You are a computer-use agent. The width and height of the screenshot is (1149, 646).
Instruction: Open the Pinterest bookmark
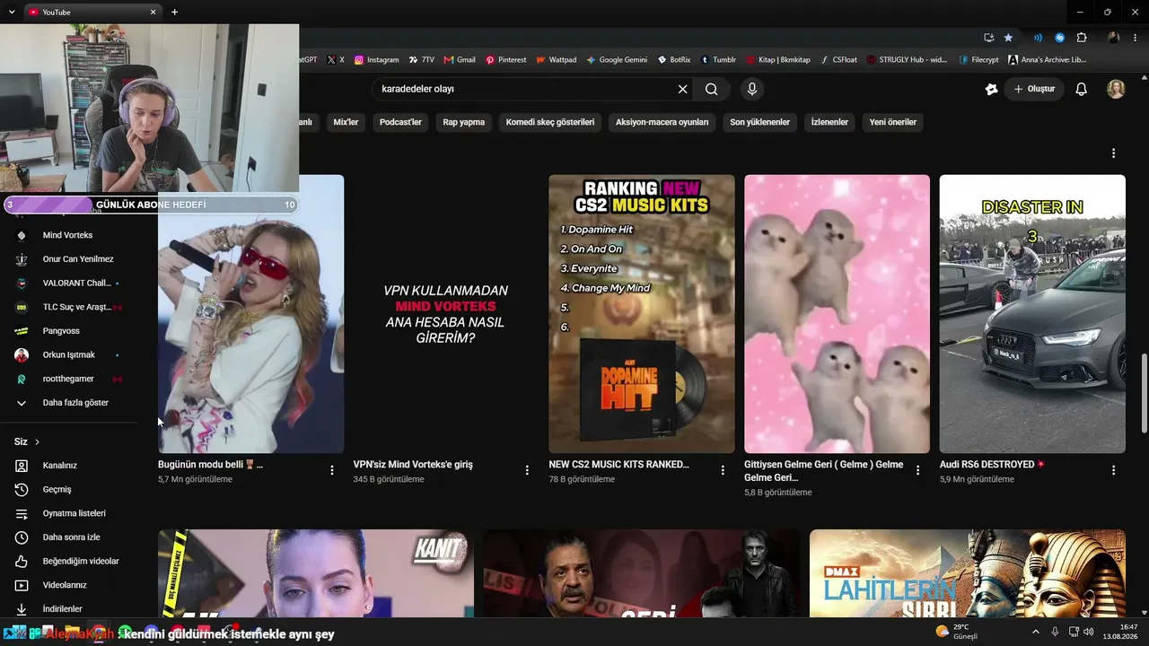506,60
